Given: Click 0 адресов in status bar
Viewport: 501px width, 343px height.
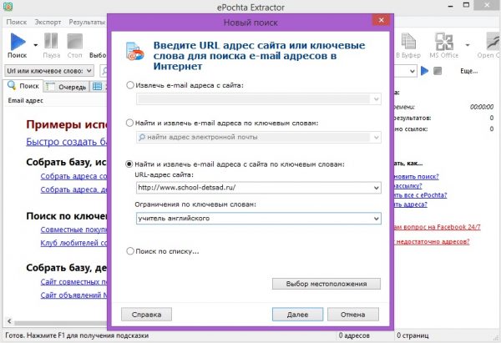Looking at the screenshot, I should [x=354, y=335].
